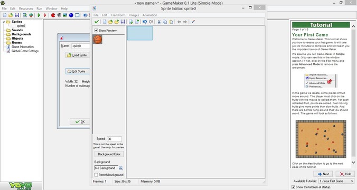The width and height of the screenshot is (357, 190).
Task: Go to Next tutorial page
Action: click(323, 174)
